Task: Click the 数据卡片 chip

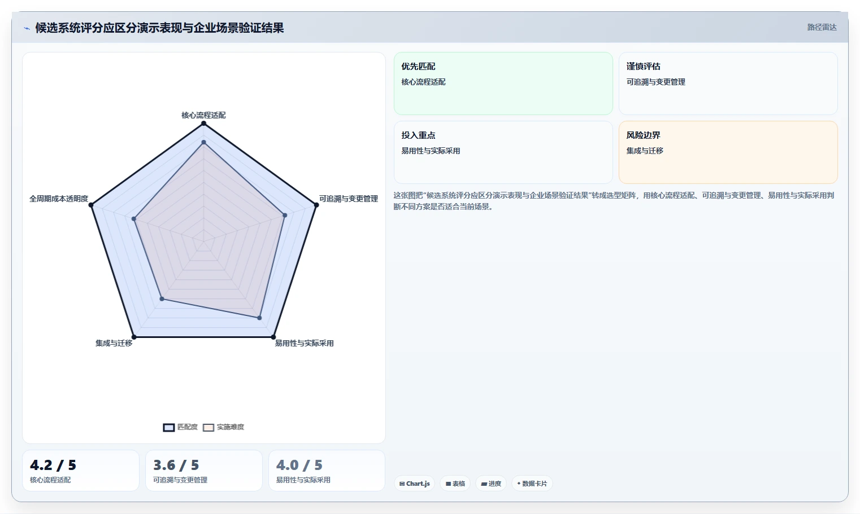Action: (532, 484)
